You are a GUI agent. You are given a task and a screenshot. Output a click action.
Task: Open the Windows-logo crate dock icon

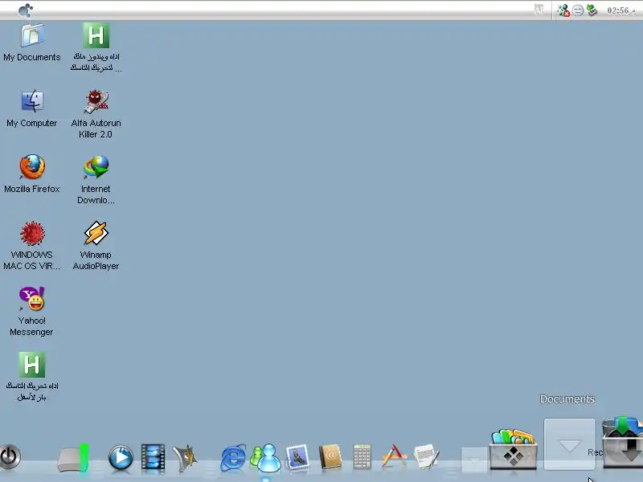coord(514,449)
